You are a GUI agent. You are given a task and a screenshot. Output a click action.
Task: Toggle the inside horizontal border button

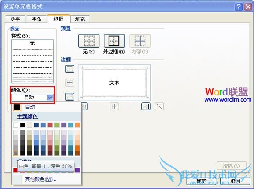70,83
